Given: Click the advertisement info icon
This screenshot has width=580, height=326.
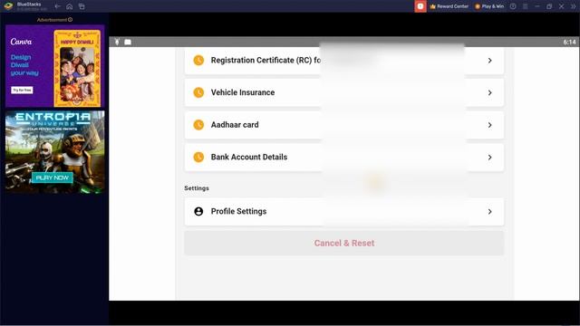Looking at the screenshot, I should click(x=71, y=20).
